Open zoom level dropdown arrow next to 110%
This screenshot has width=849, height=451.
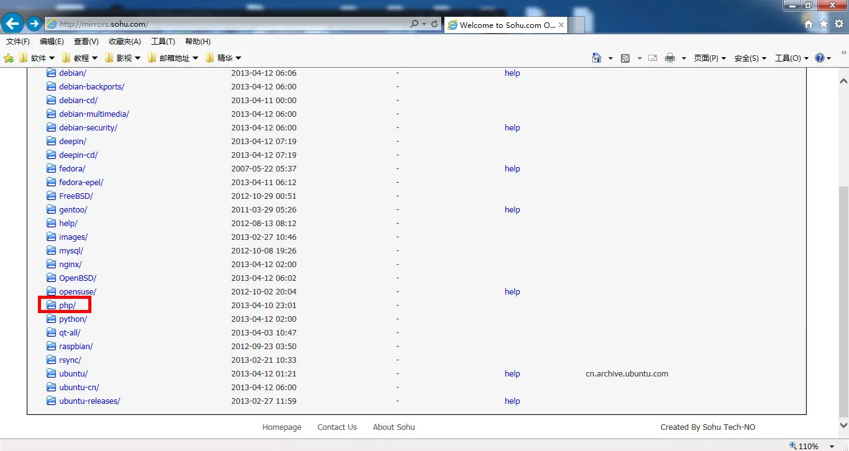coord(832,446)
